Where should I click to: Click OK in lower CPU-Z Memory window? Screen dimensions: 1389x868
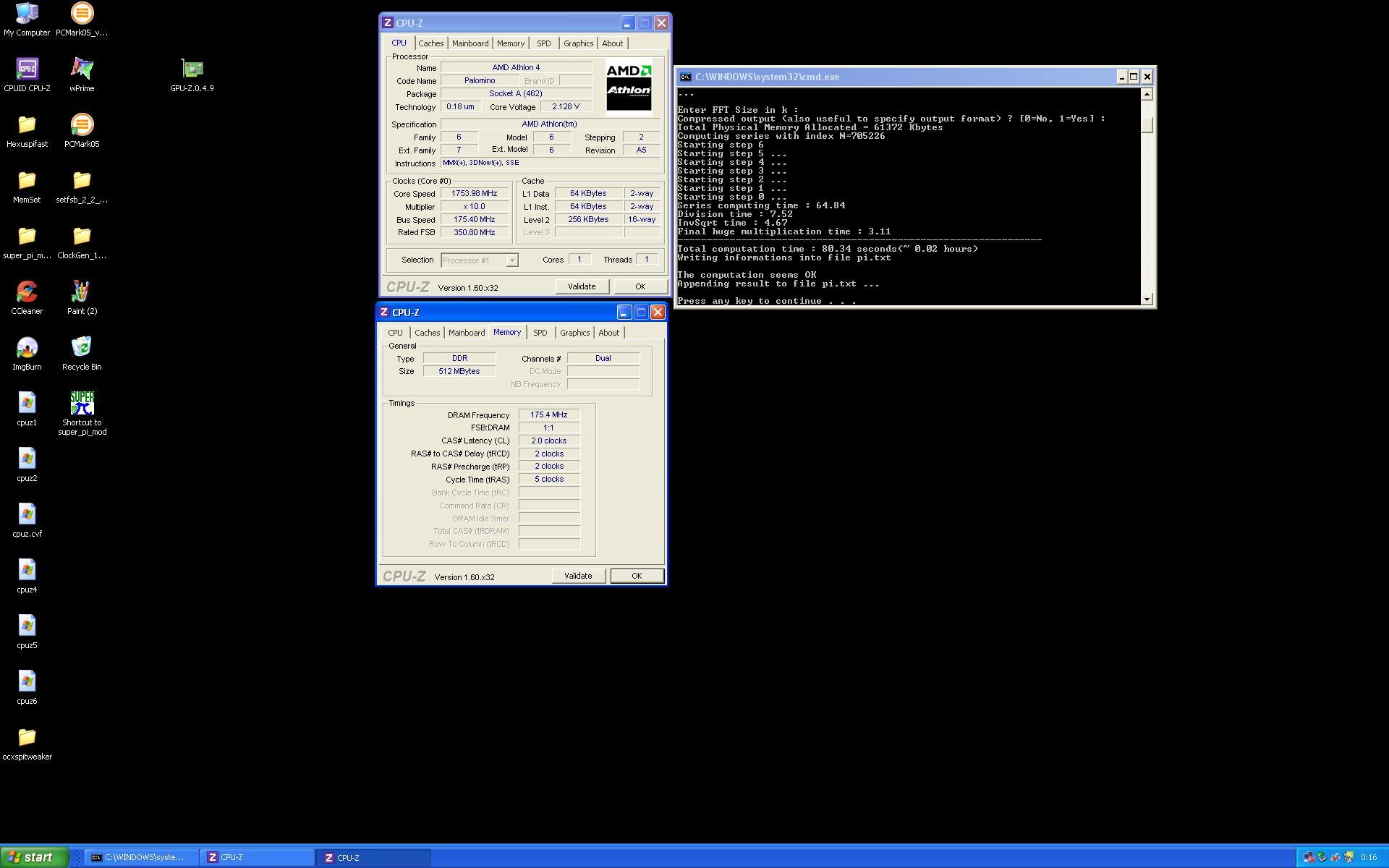tap(637, 576)
